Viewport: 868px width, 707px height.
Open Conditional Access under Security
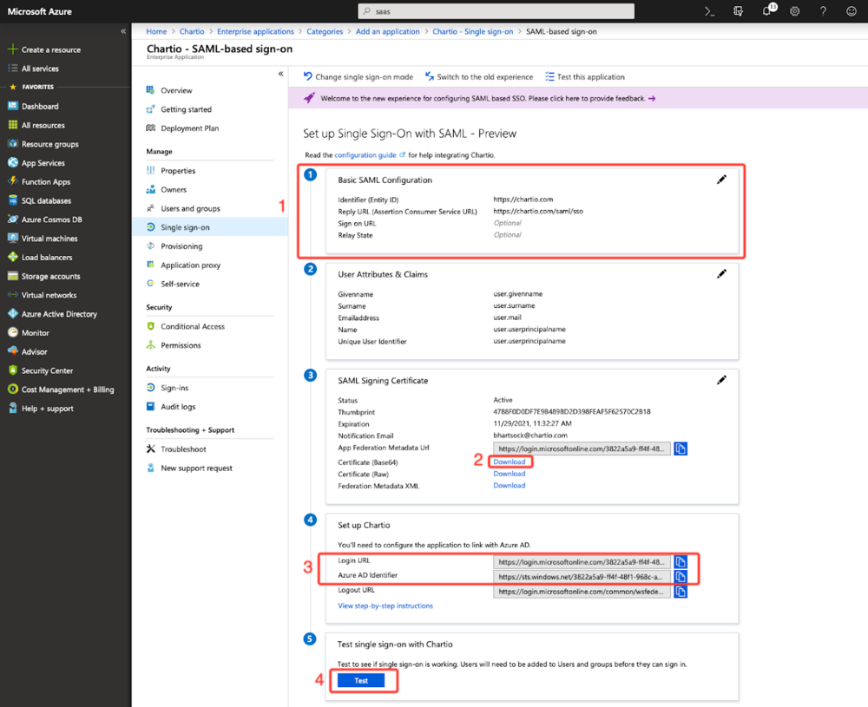[193, 326]
